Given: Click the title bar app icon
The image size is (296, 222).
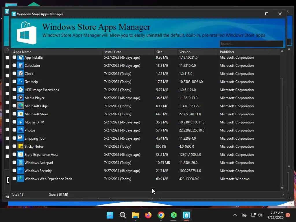Looking at the screenshot, I should click(14, 14).
